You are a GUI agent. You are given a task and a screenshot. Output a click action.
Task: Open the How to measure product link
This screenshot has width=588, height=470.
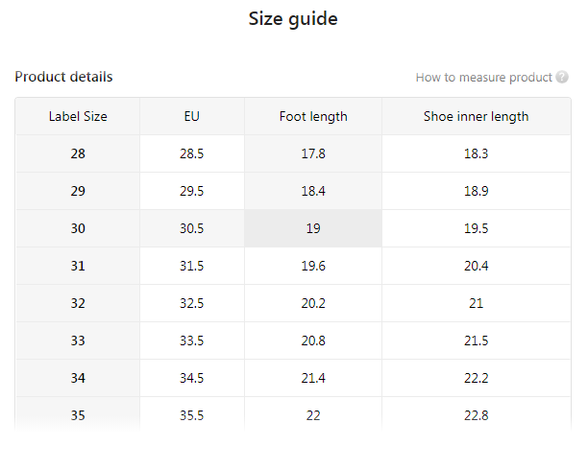483,78
